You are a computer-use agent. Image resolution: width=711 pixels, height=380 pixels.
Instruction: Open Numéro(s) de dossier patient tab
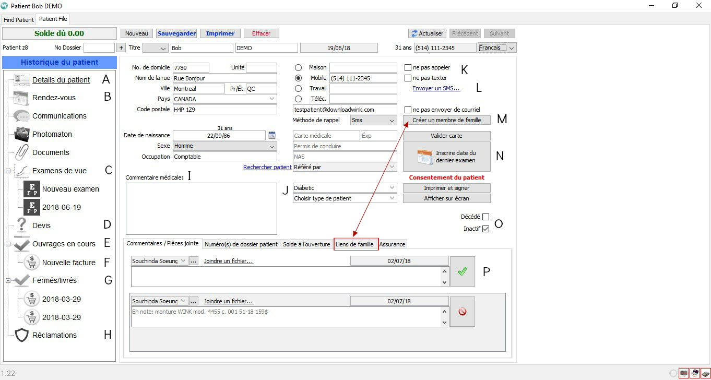(x=241, y=244)
